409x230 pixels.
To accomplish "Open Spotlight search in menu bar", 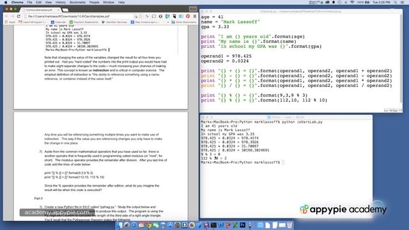I will pyautogui.click(x=396, y=3).
